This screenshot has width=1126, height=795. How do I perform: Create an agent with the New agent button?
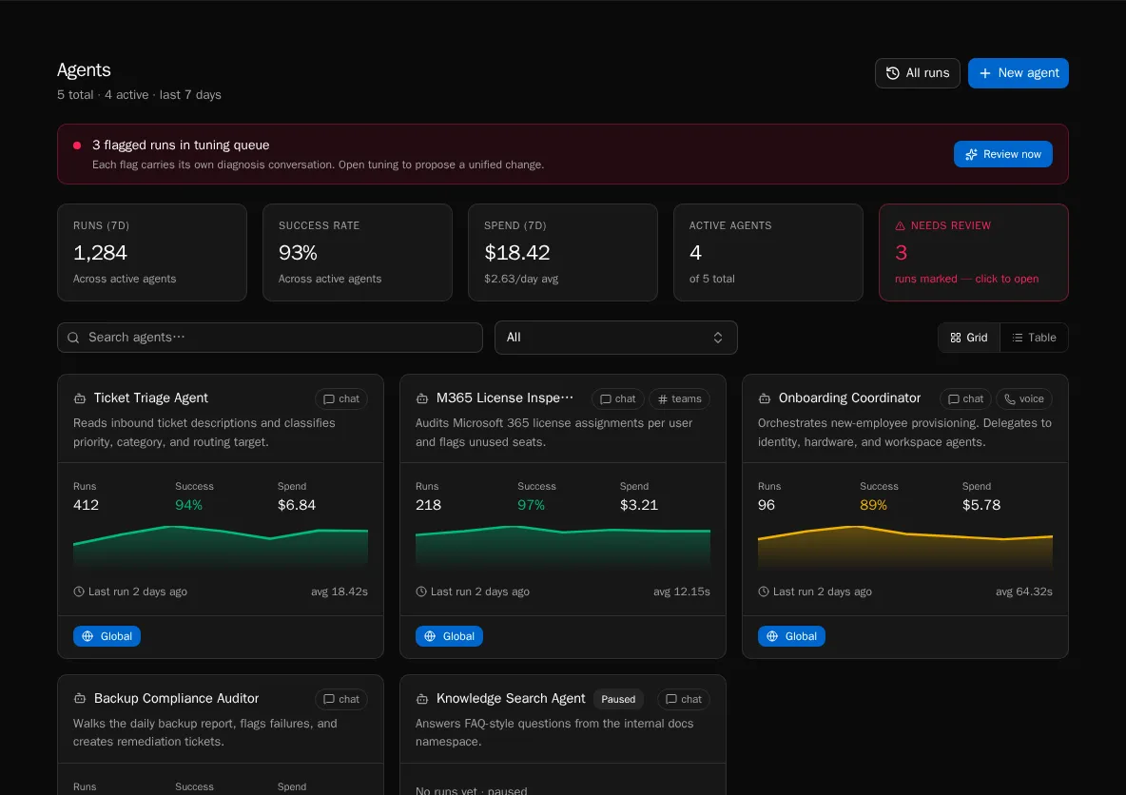point(1018,72)
